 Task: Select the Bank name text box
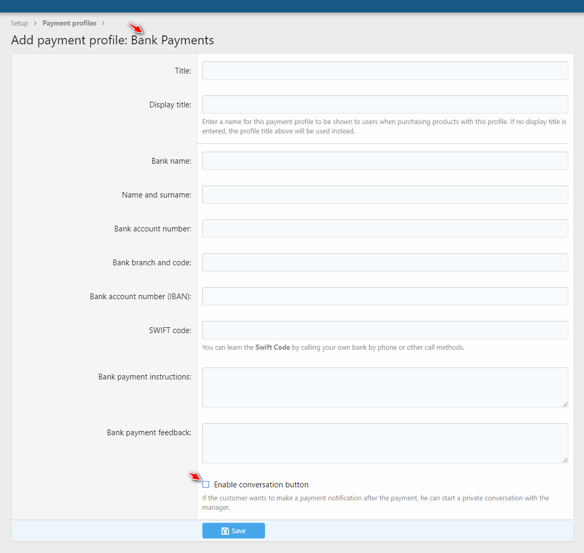[x=385, y=161]
